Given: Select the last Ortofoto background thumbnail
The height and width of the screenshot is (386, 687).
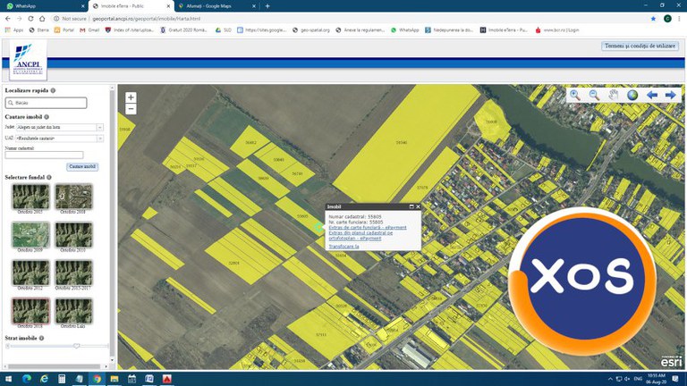Looking at the screenshot, I should 73,311.
